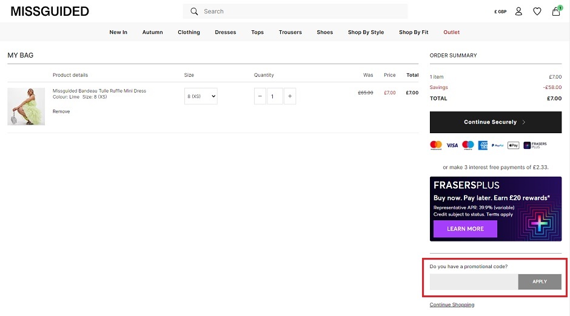Image resolution: width=570 pixels, height=316 pixels.
Task: Open the Shop By Fit menu
Action: pyautogui.click(x=414, y=32)
